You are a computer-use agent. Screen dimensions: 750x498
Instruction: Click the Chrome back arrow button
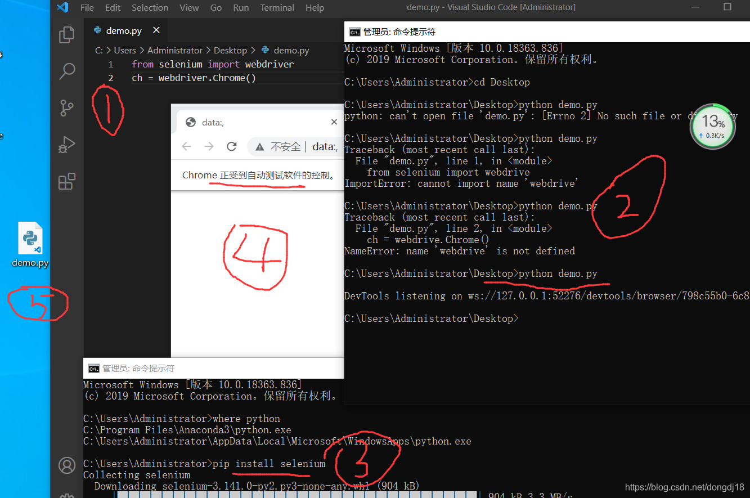[187, 146]
